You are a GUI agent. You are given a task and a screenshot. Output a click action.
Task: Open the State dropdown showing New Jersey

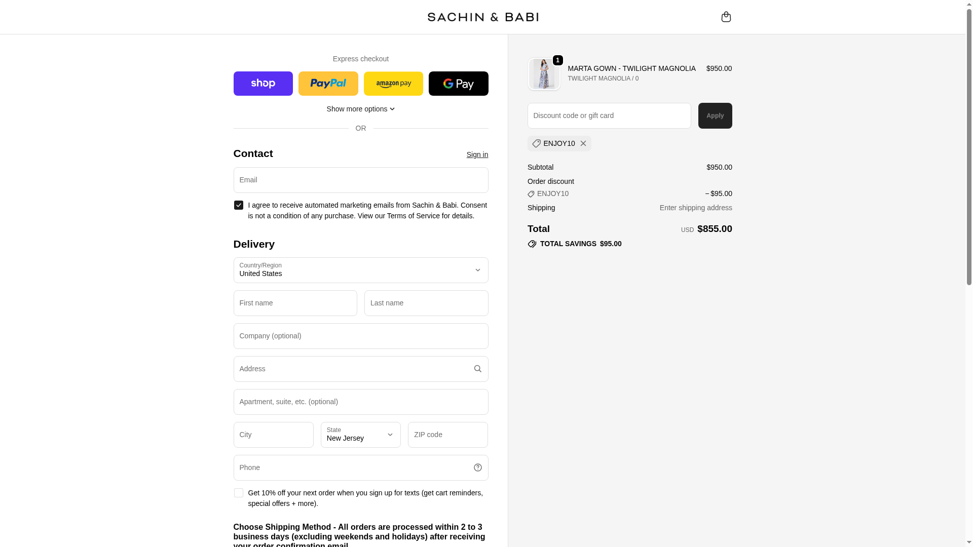tap(360, 435)
